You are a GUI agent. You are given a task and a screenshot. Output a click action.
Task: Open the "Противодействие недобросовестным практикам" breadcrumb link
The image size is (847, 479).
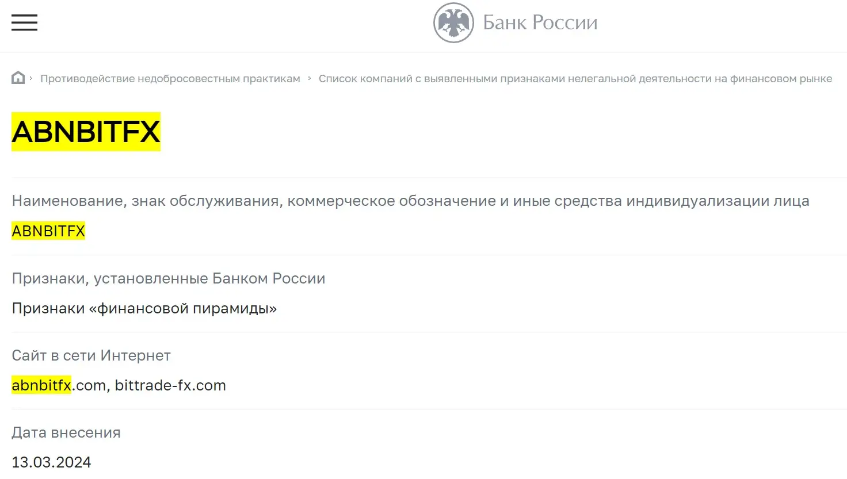point(171,78)
